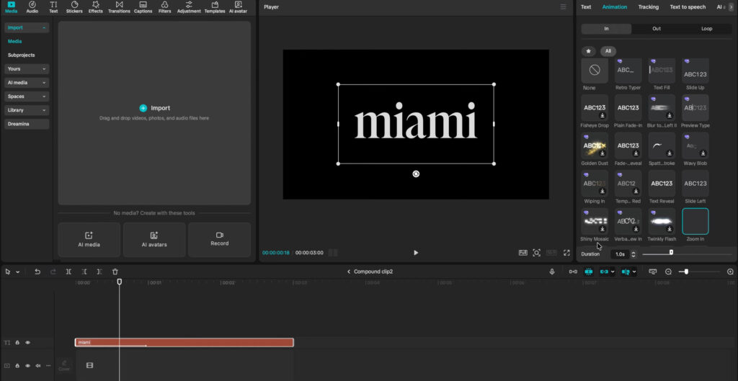738x381 pixels.
Task: Open the Transitions panel
Action: (x=119, y=7)
